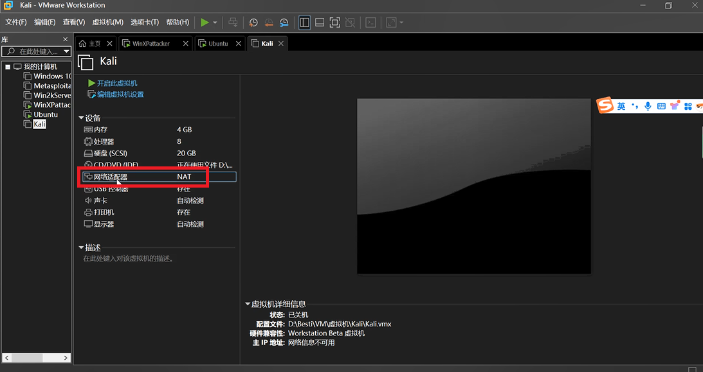703x372 pixels.
Task: Click the library scrollbar left arrow
Action: pos(7,358)
